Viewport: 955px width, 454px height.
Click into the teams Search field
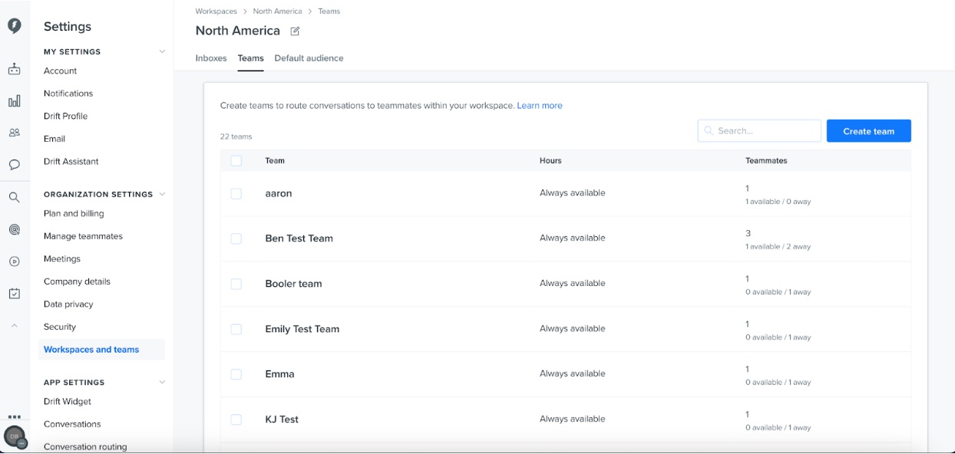coord(759,131)
